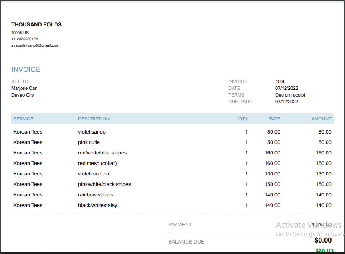Select the violet sando description
This screenshot has height=254, width=345.
(92, 132)
